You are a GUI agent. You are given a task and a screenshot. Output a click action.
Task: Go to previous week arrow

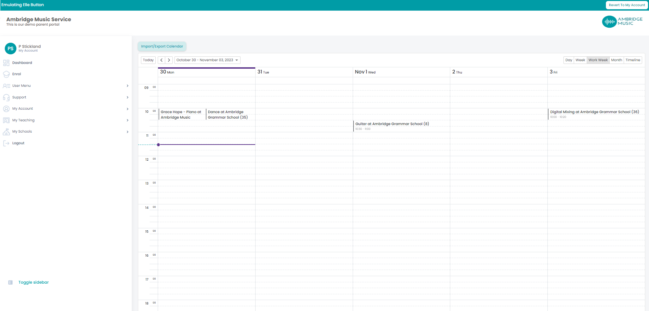click(x=161, y=60)
